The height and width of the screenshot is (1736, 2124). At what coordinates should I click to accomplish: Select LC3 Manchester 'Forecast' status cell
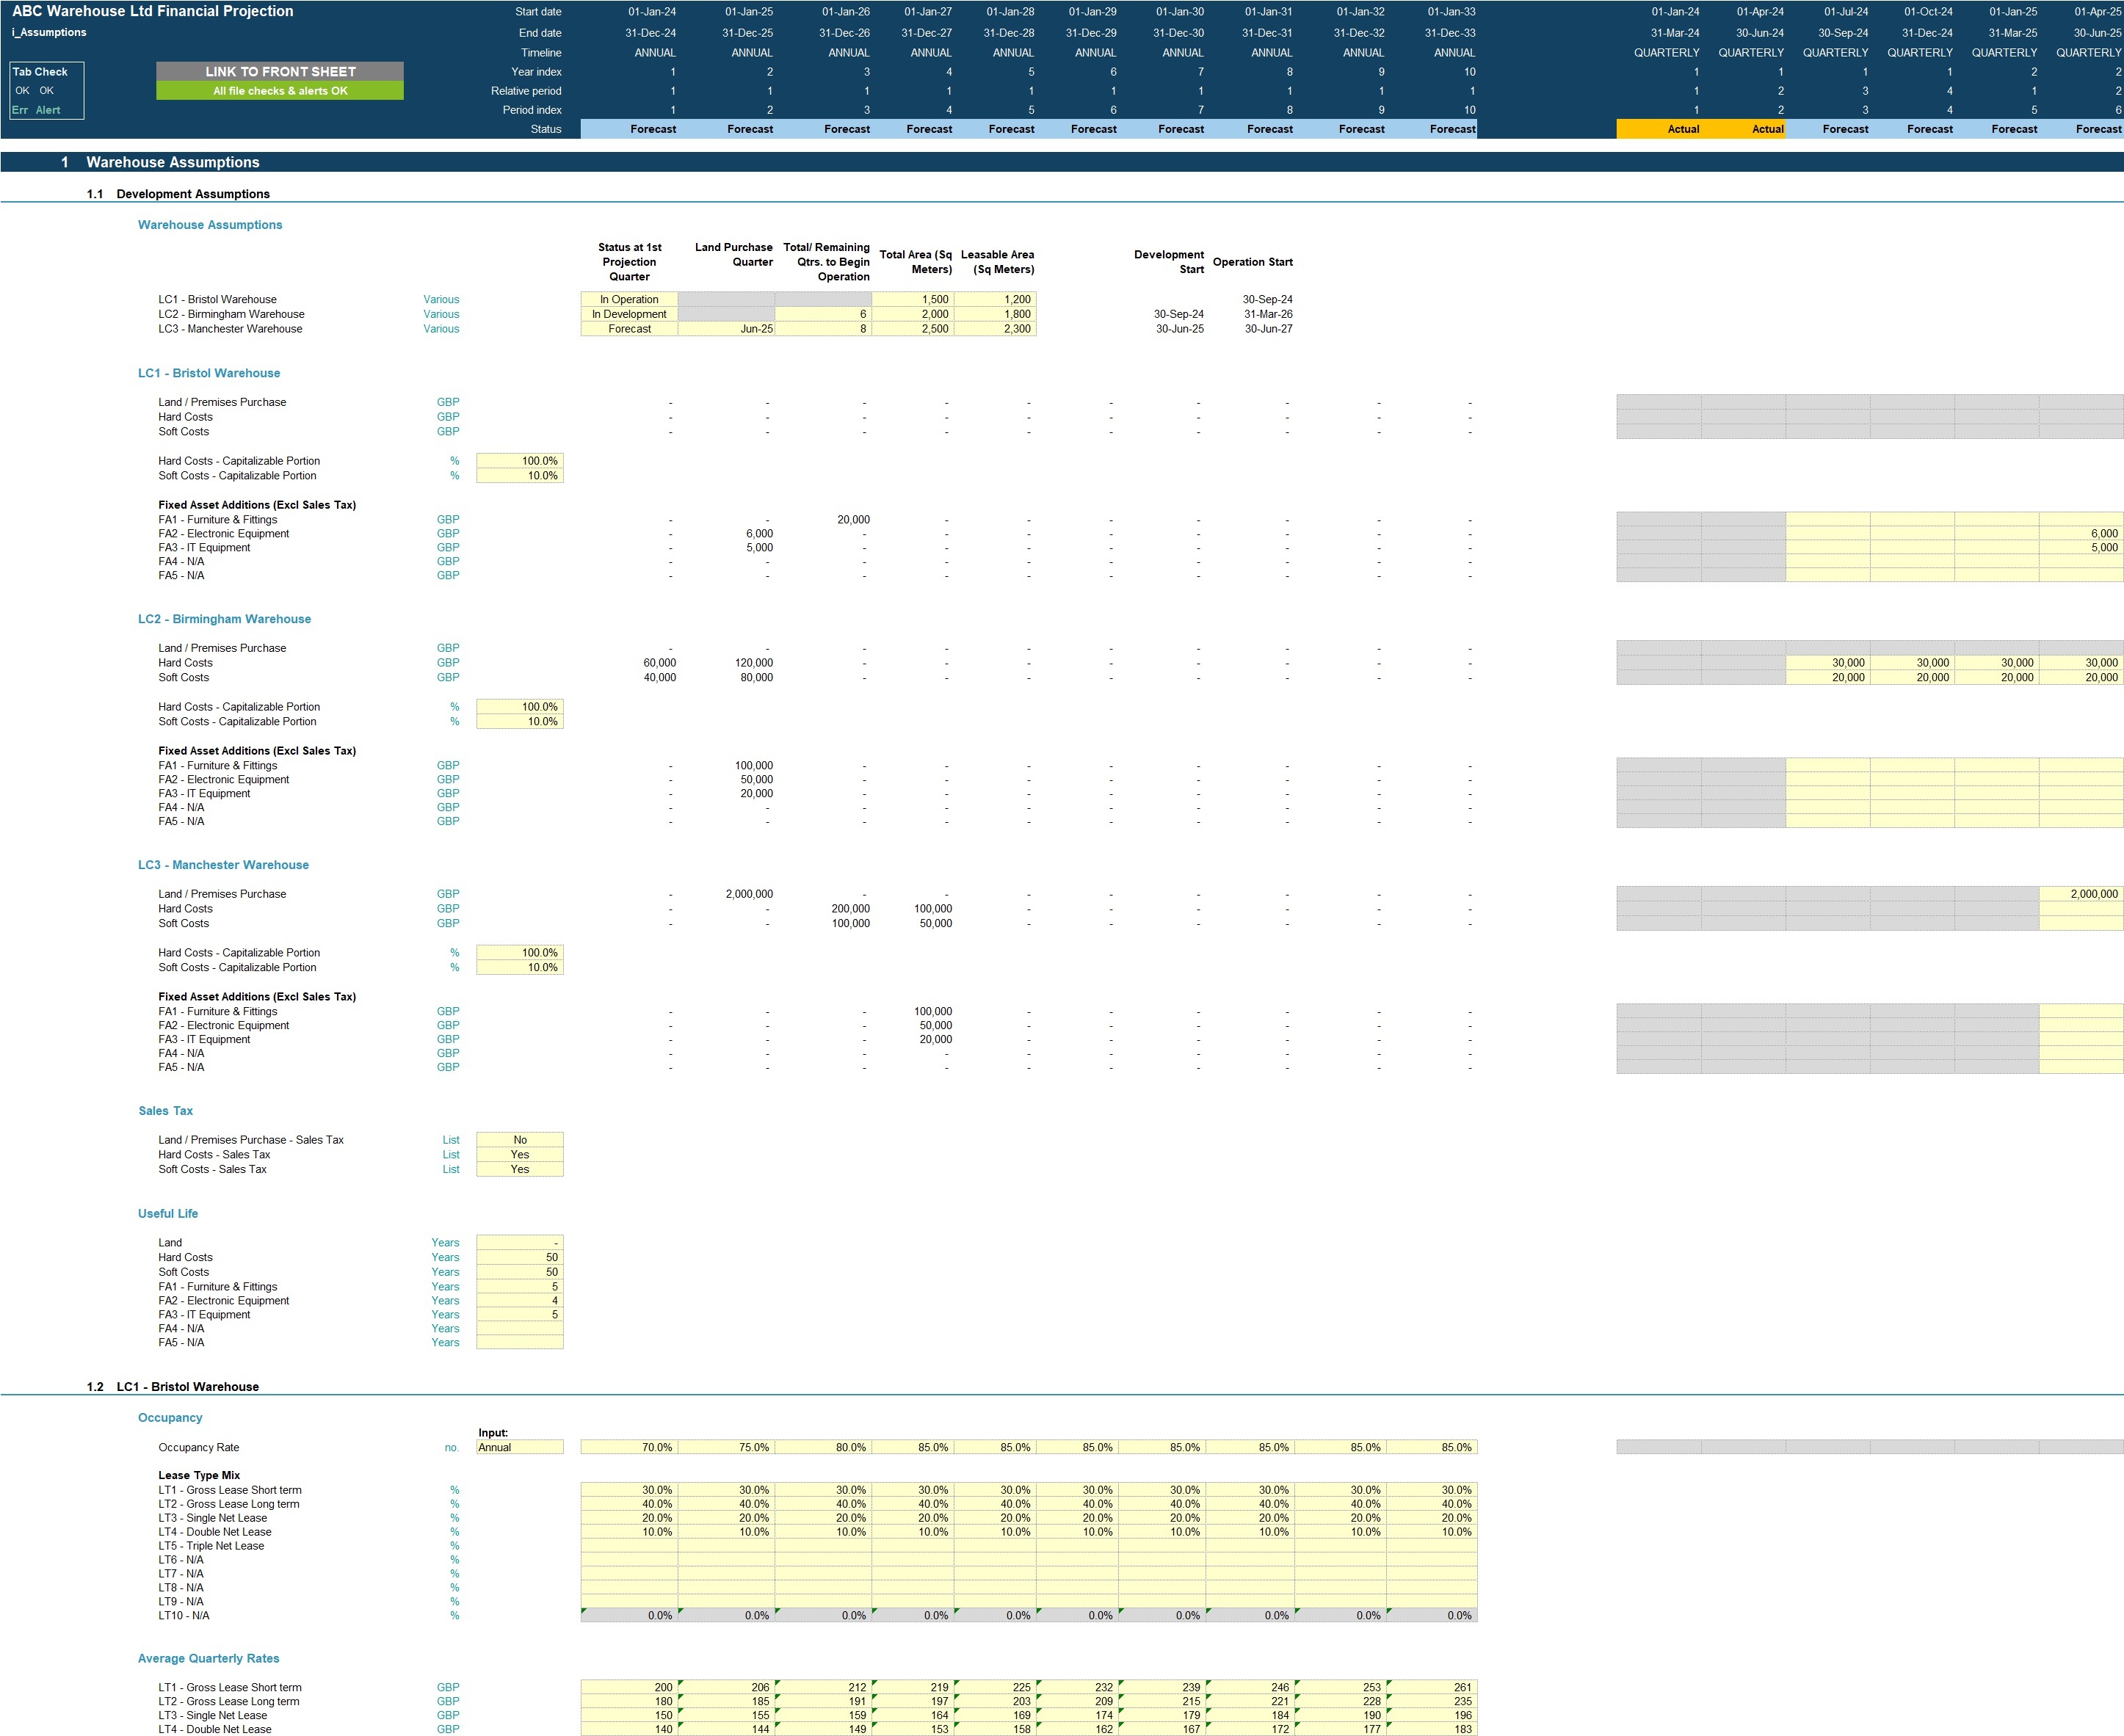coord(629,329)
